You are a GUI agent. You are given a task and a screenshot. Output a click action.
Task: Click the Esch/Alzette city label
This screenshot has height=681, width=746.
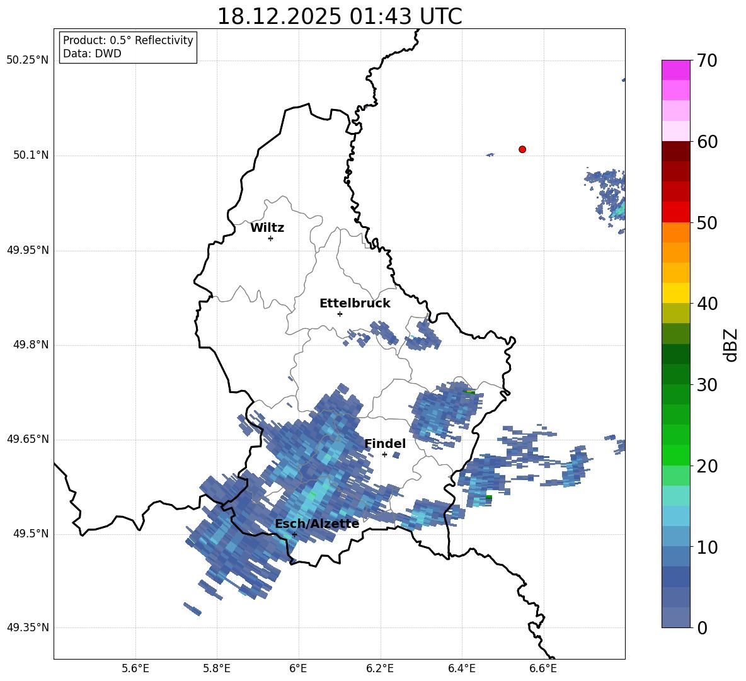coord(317,524)
